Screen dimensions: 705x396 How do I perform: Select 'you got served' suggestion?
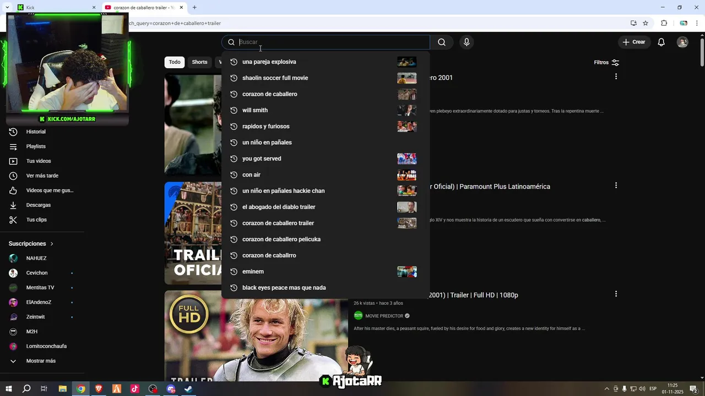click(x=326, y=159)
